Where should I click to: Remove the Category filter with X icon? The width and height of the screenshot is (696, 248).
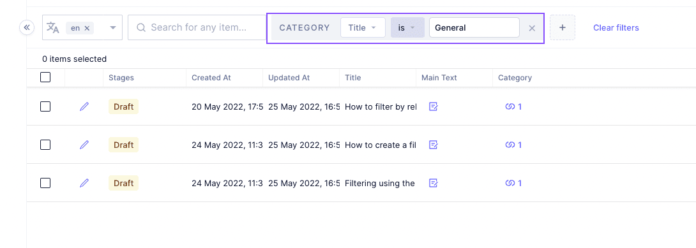pos(532,28)
